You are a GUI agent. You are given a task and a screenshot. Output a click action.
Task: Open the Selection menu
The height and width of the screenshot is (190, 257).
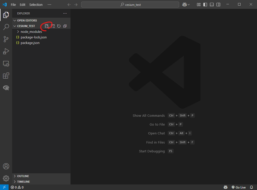point(36,4)
